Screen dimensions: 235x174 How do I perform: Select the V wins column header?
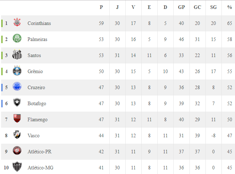(x=134, y=7)
